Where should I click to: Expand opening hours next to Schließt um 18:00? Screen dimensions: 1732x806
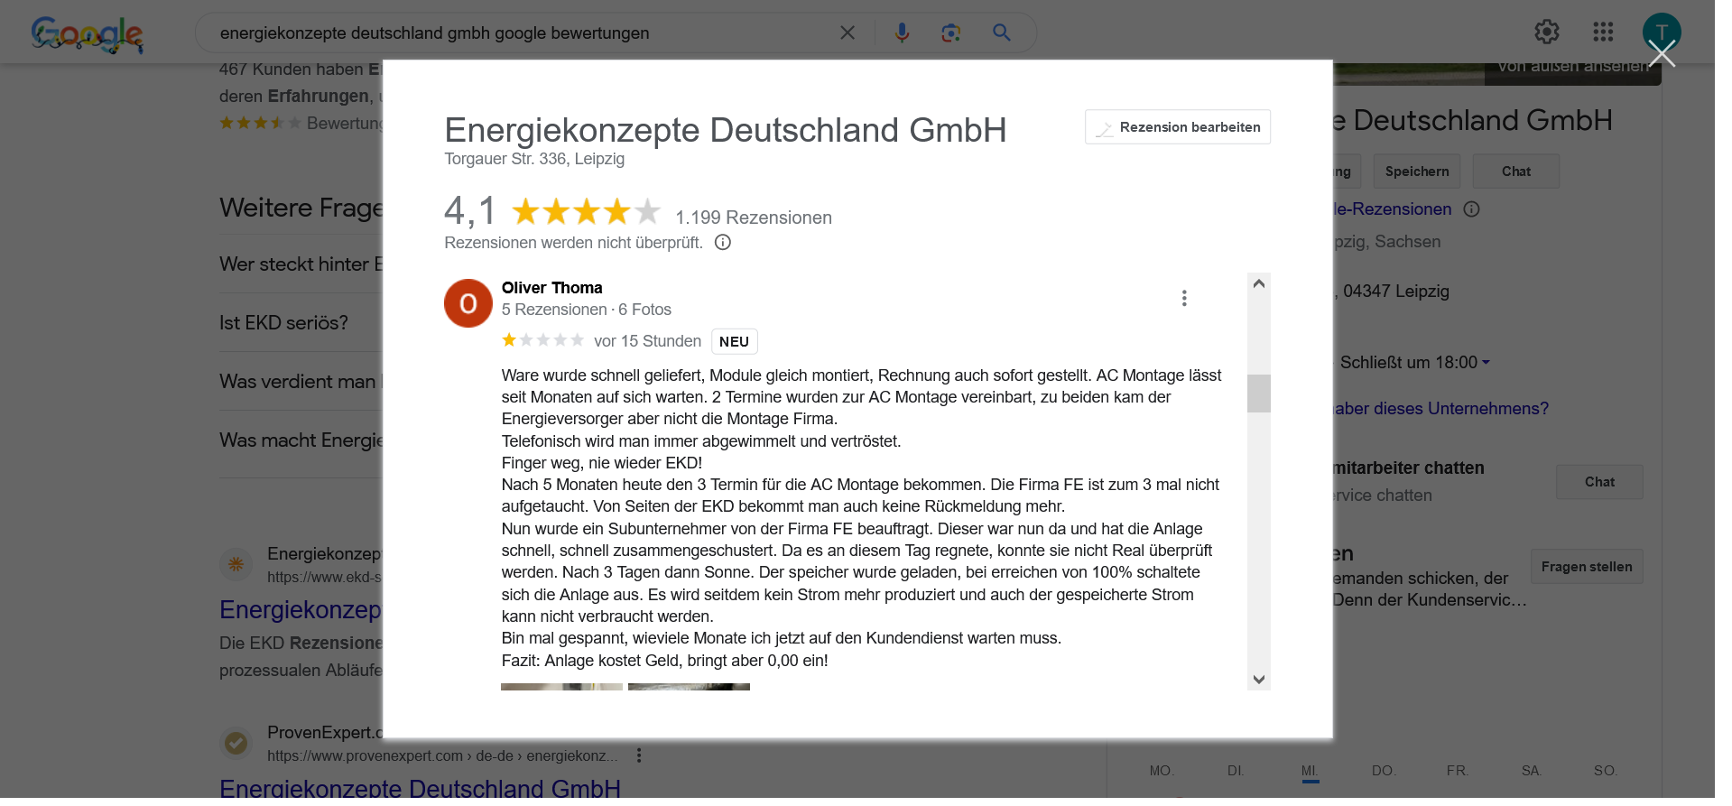tap(1486, 363)
